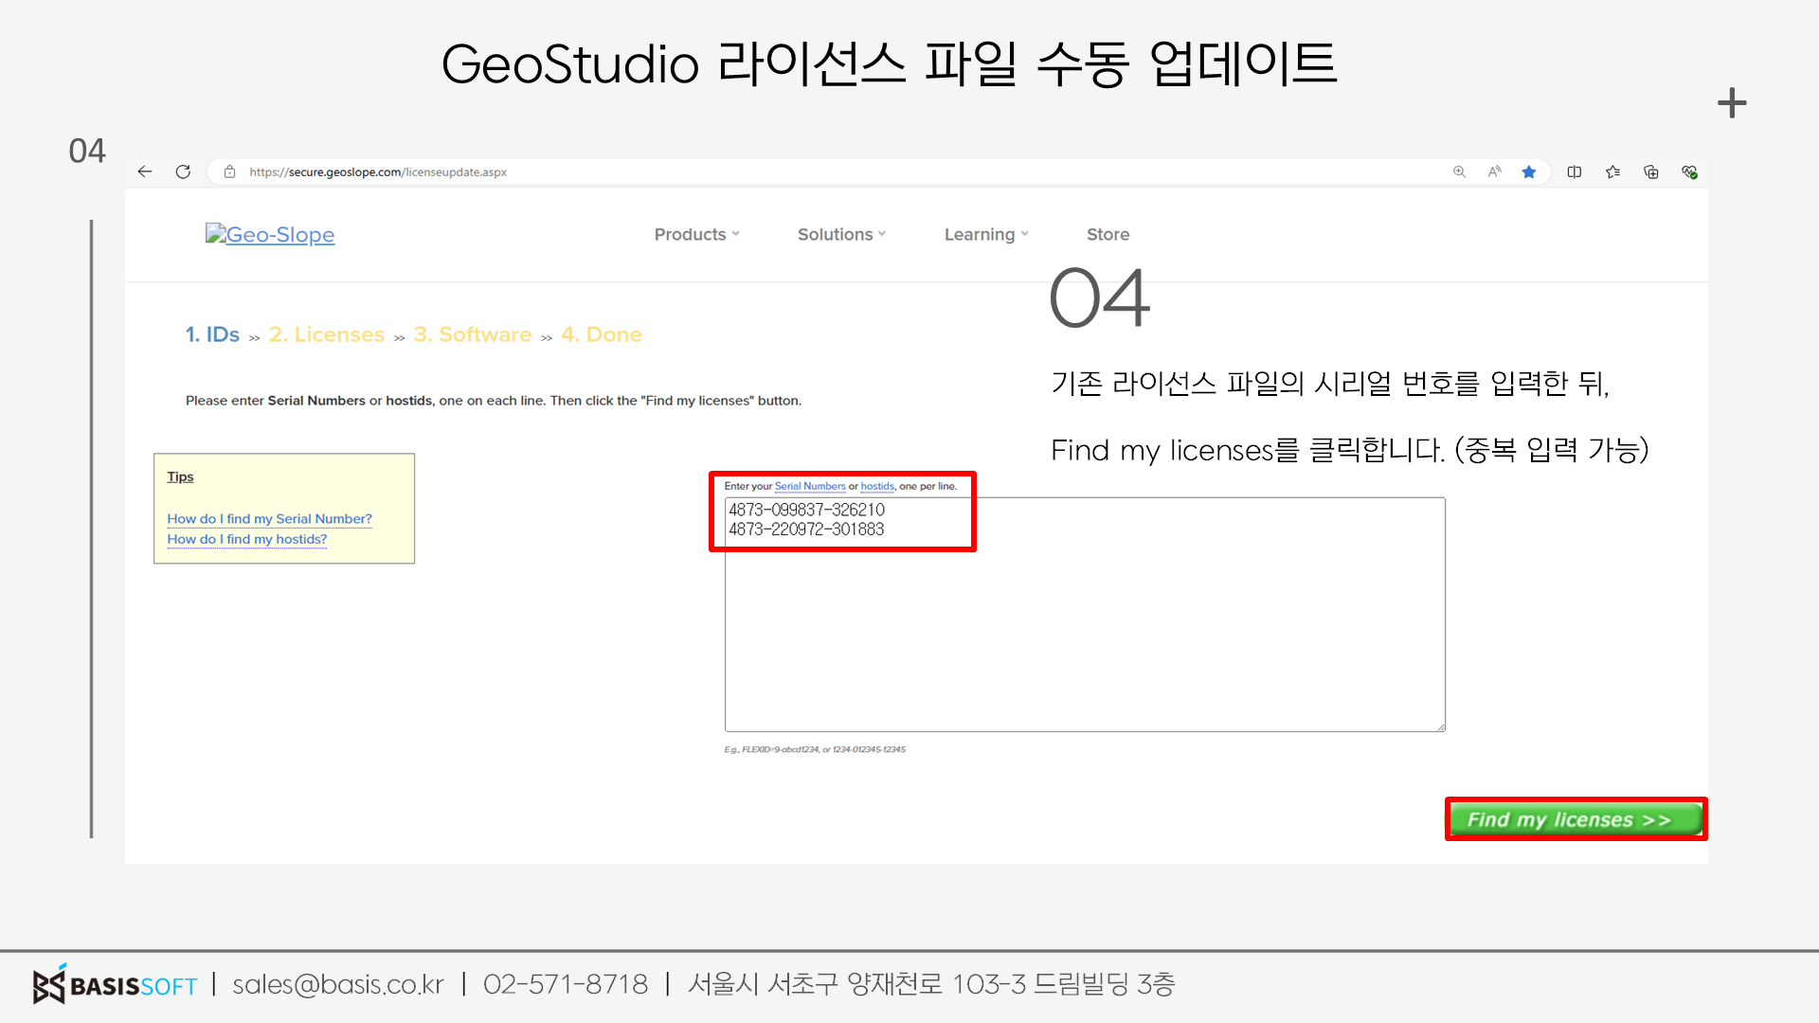1819x1023 pixels.
Task: Select step 4. Done
Action: pyautogui.click(x=602, y=334)
